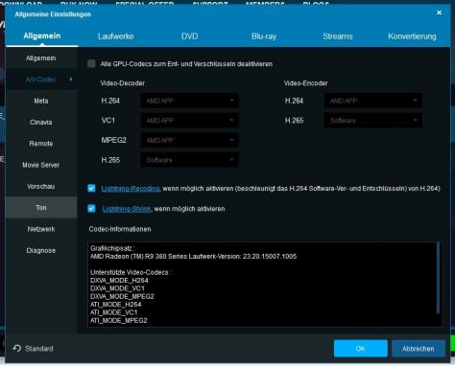The image size is (455, 366).
Task: Close the Allgemeine Einstellungen dialog
Action: [439, 12]
